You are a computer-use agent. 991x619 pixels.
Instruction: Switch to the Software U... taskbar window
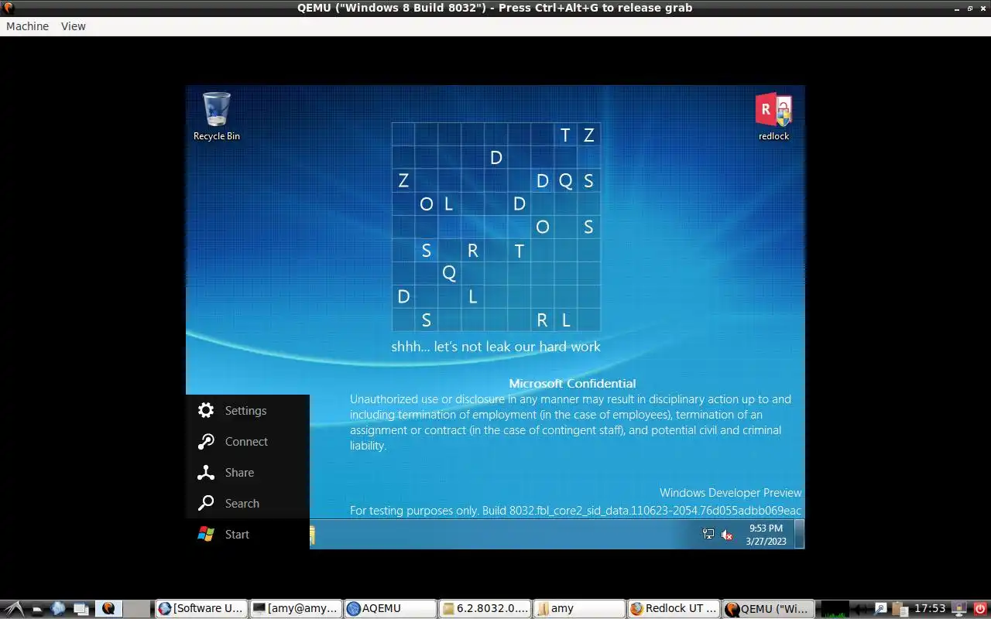point(201,608)
